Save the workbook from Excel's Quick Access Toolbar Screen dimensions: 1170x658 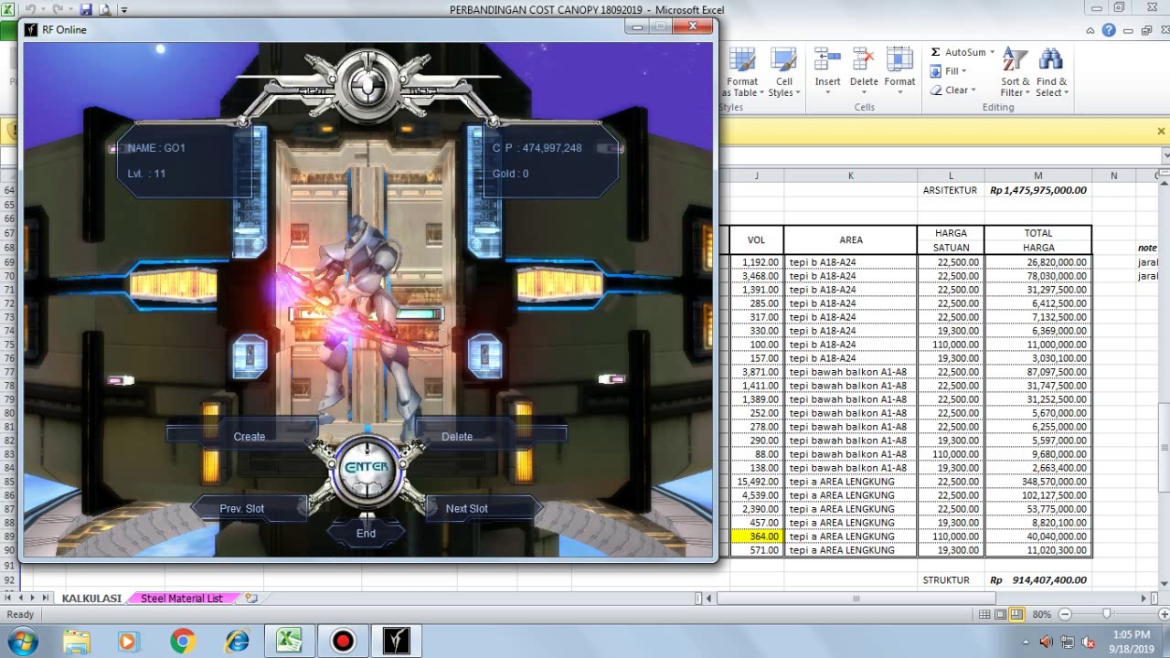(86, 10)
